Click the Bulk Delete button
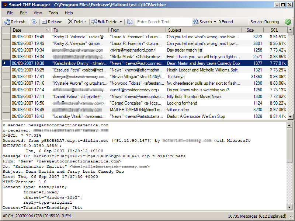Viewport: 295px width, 221px height. pyautogui.click(x=104, y=22)
